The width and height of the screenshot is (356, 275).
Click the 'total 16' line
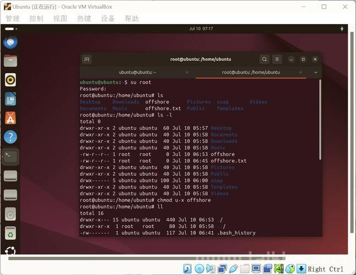92,213
